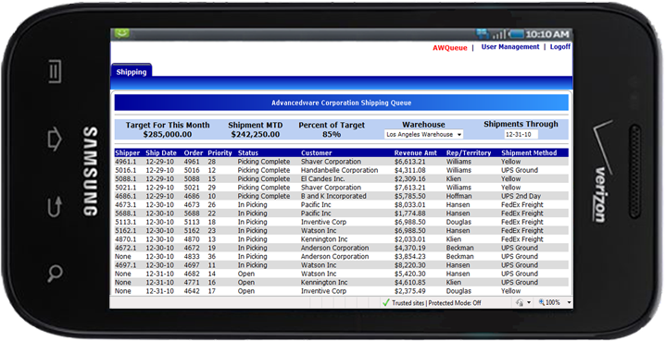
Task: Open the zoom level dropdown arrow
Action: point(569,302)
